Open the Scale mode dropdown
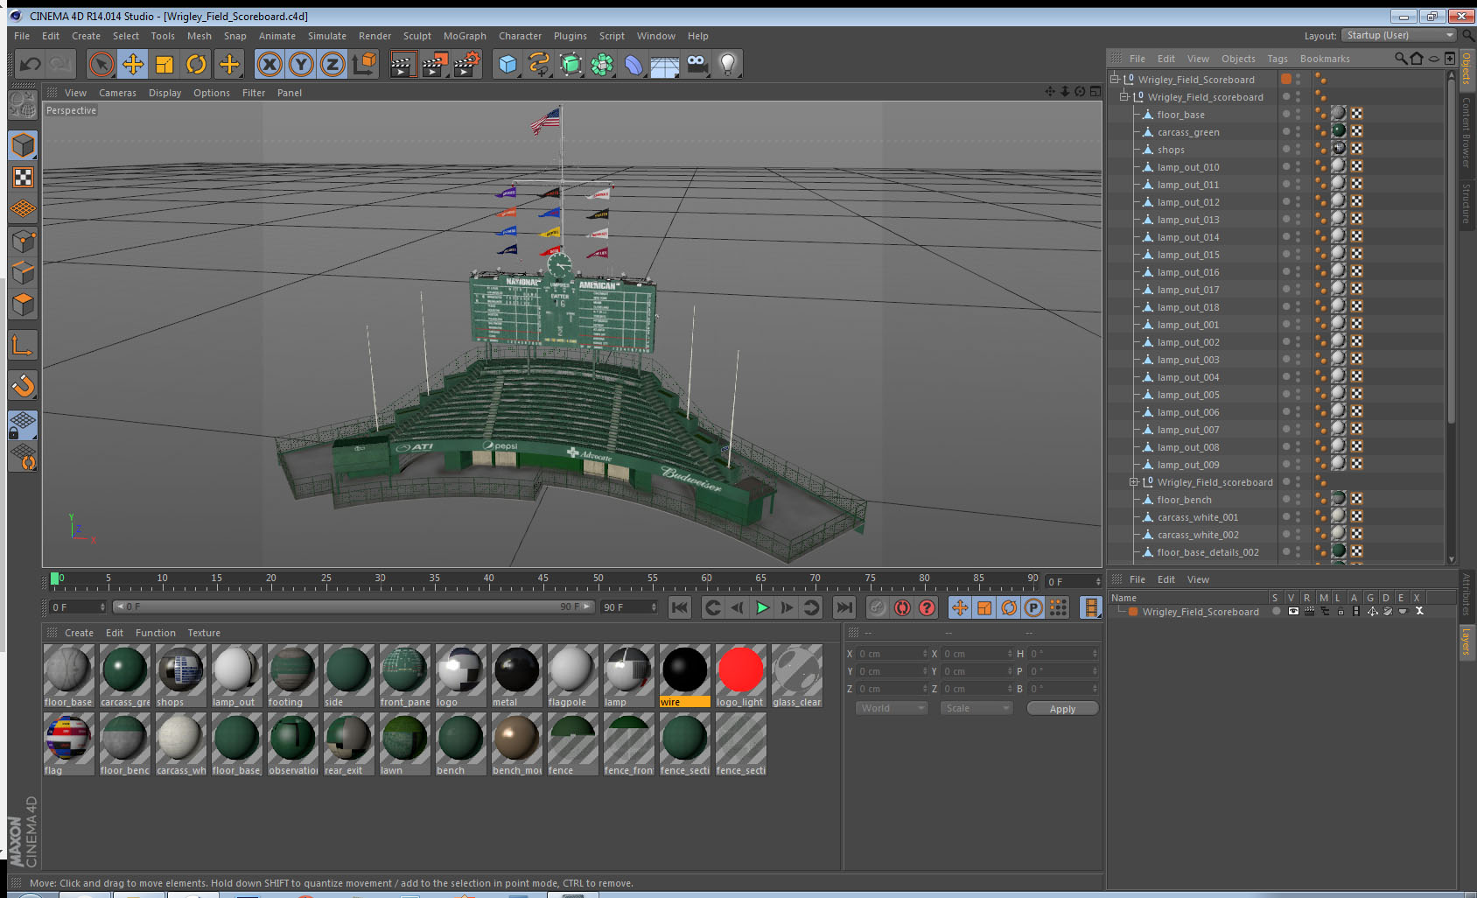1477x898 pixels. pos(976,708)
